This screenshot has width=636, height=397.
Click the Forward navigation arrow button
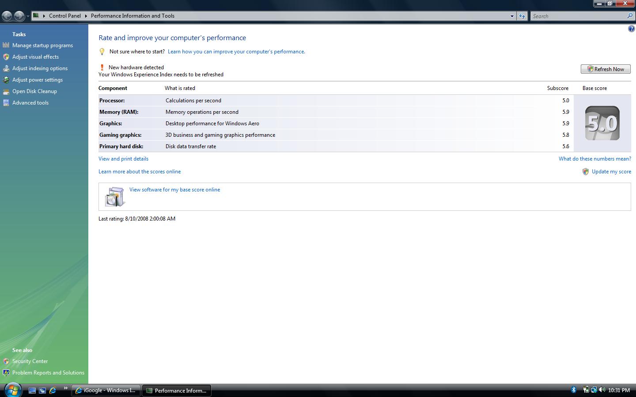[19, 16]
